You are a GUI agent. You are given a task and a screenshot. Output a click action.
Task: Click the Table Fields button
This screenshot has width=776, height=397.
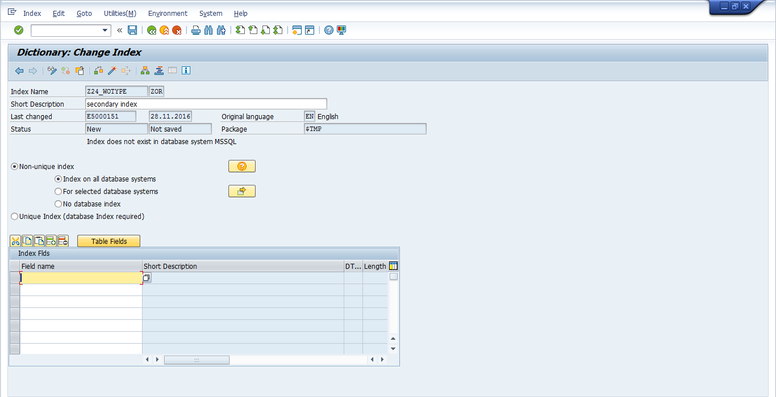109,241
